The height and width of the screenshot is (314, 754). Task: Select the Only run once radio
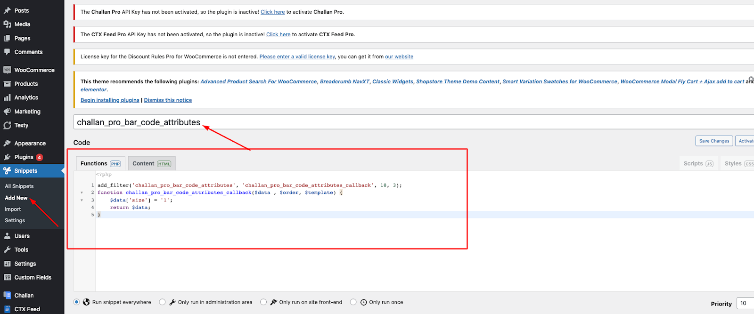pyautogui.click(x=353, y=302)
